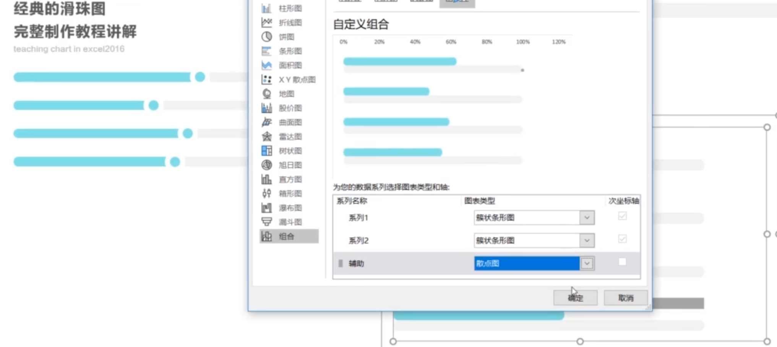Screen dimensions: 777x347
Task: Enable the 次坐标轴 checkbox for 辅助
Action: click(622, 262)
